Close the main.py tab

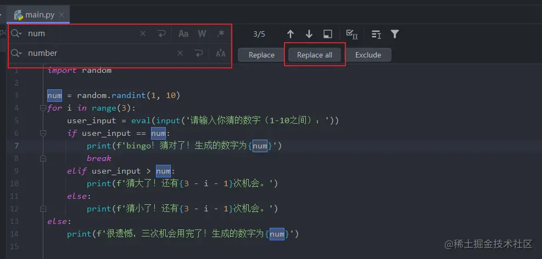click(62, 15)
